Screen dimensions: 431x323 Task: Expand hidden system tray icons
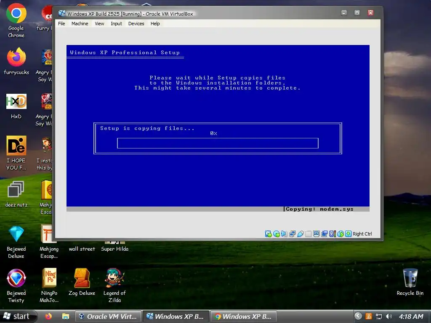tap(358, 316)
